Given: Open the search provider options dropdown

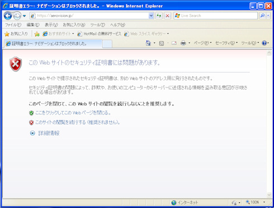Looking at the screenshot, I should (x=268, y=16).
